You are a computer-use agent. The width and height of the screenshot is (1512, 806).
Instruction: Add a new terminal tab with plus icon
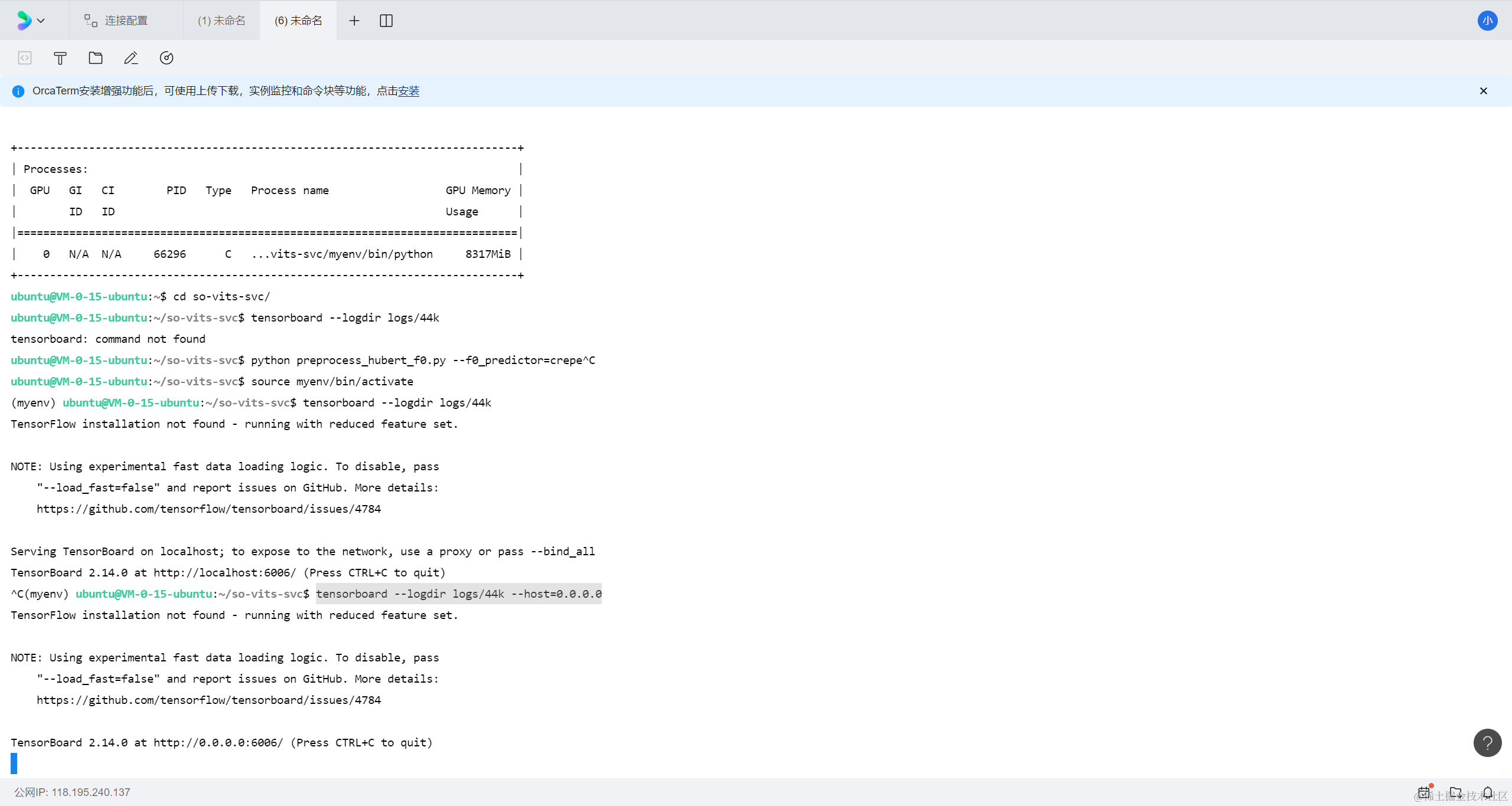point(354,21)
